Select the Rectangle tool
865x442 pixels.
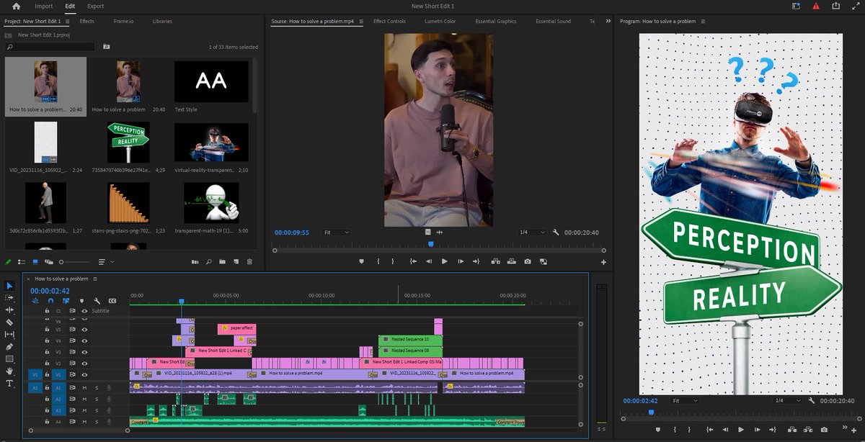click(x=9, y=358)
